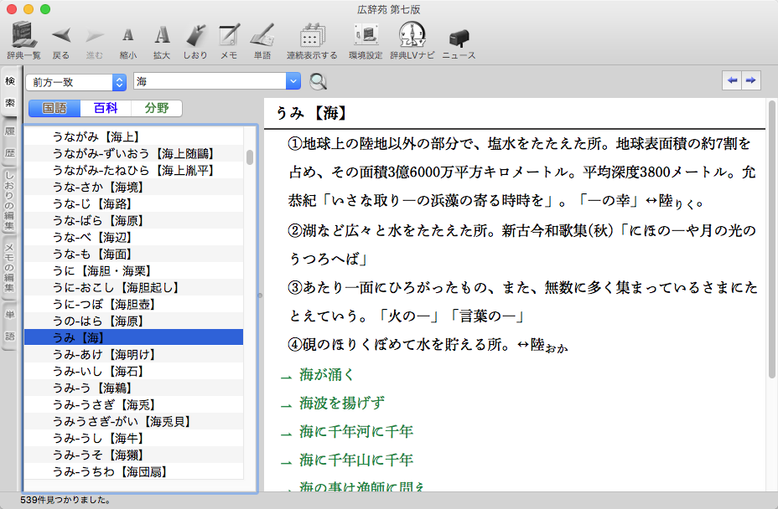This screenshot has width=778, height=509.
Task: Launch the 辞典LVナビ compass icon
Action: click(x=412, y=35)
